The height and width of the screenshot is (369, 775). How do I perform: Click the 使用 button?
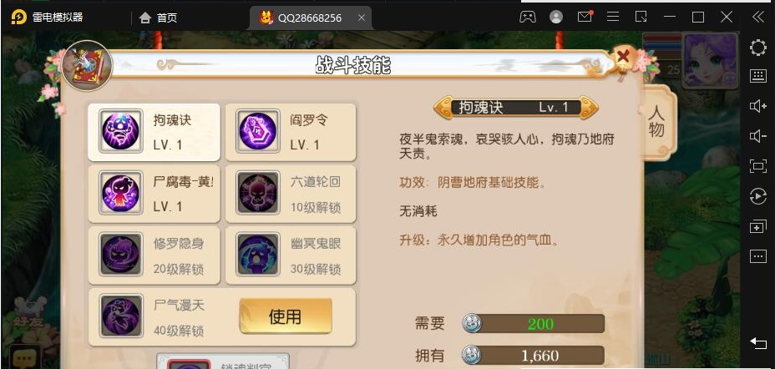pos(286,316)
